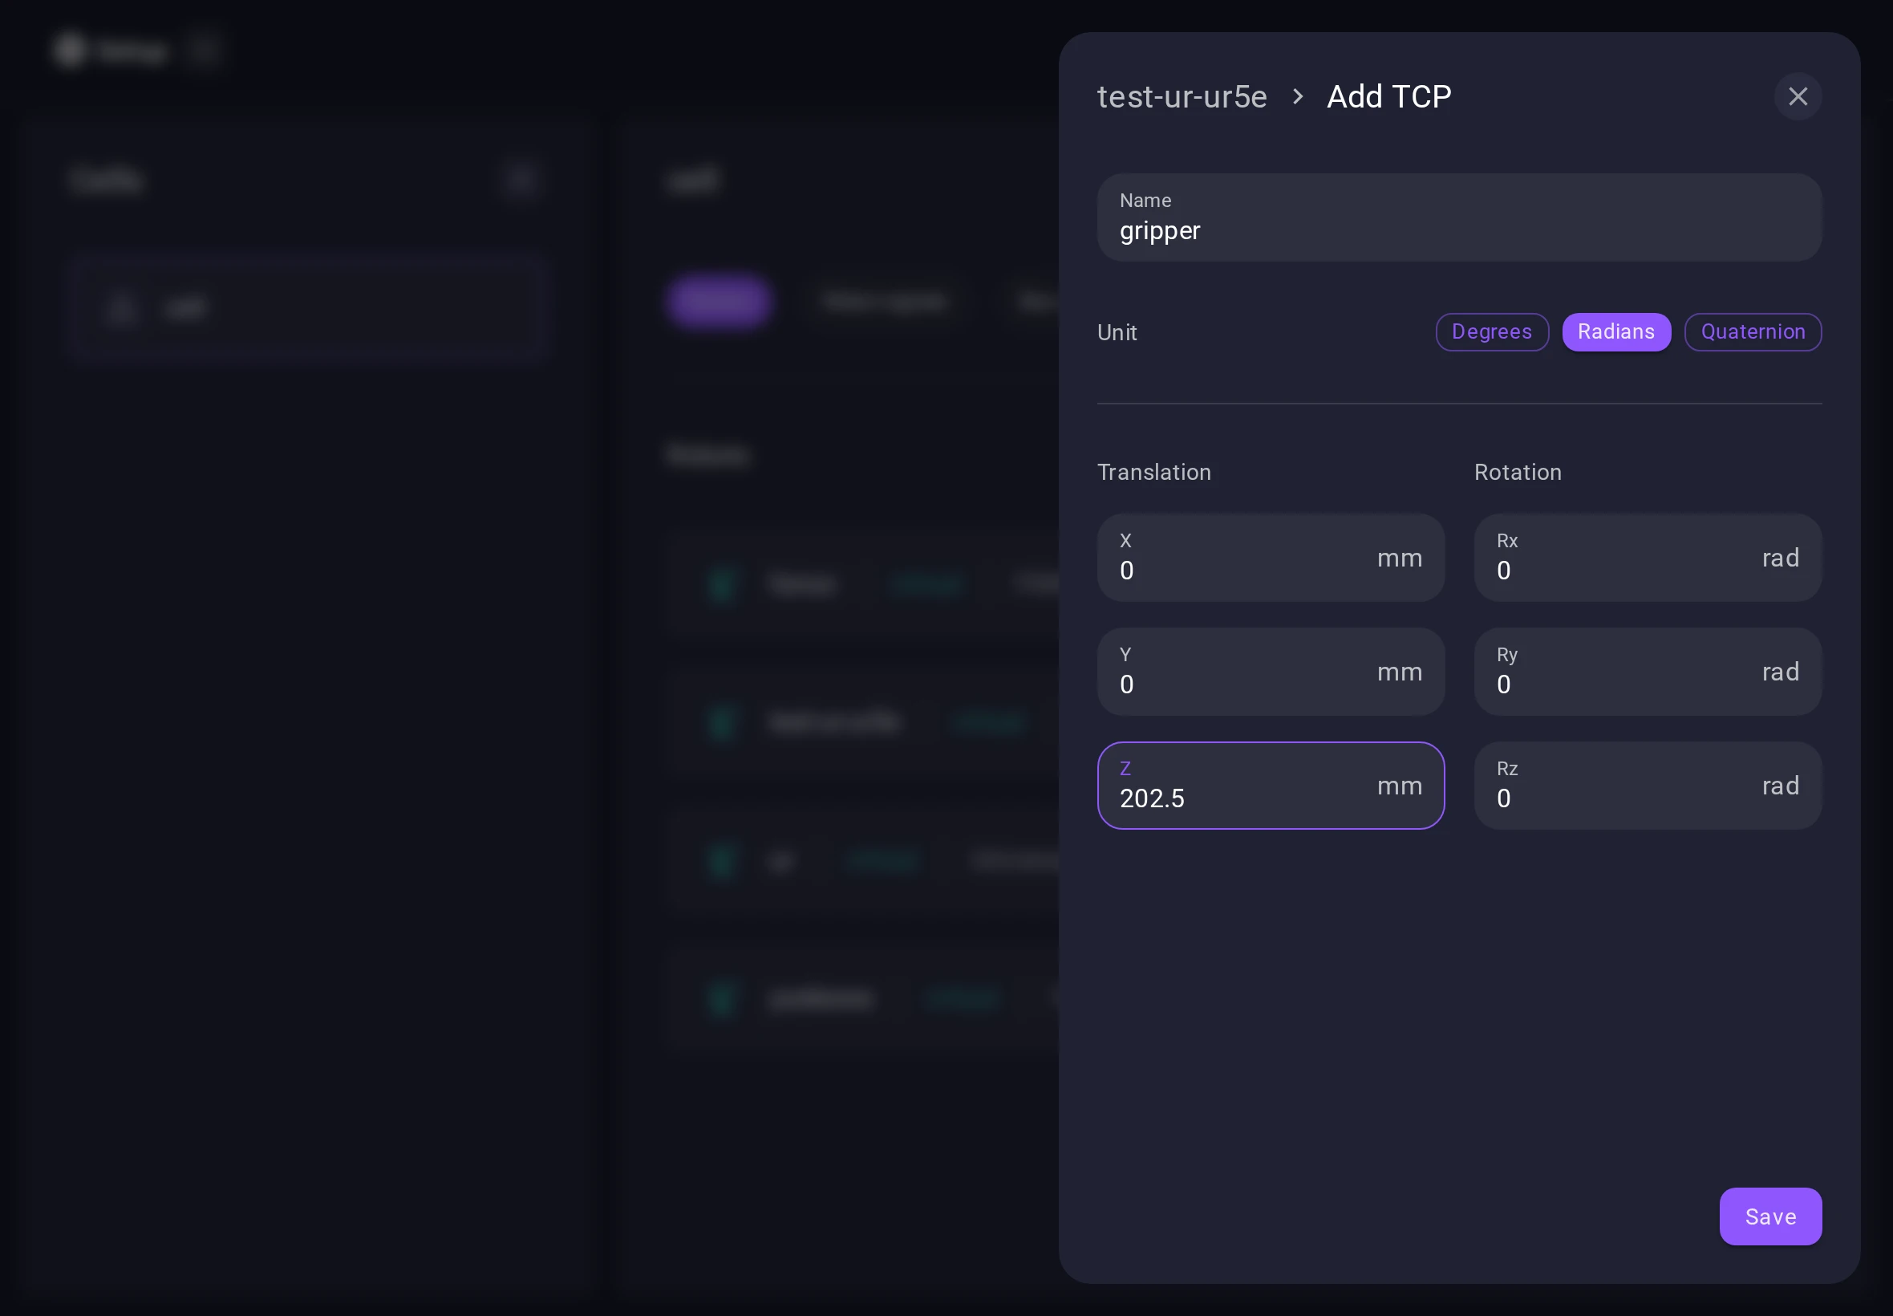Dismiss the Add TCP dialog with the X icon
This screenshot has height=1316, width=1893.
tap(1797, 96)
